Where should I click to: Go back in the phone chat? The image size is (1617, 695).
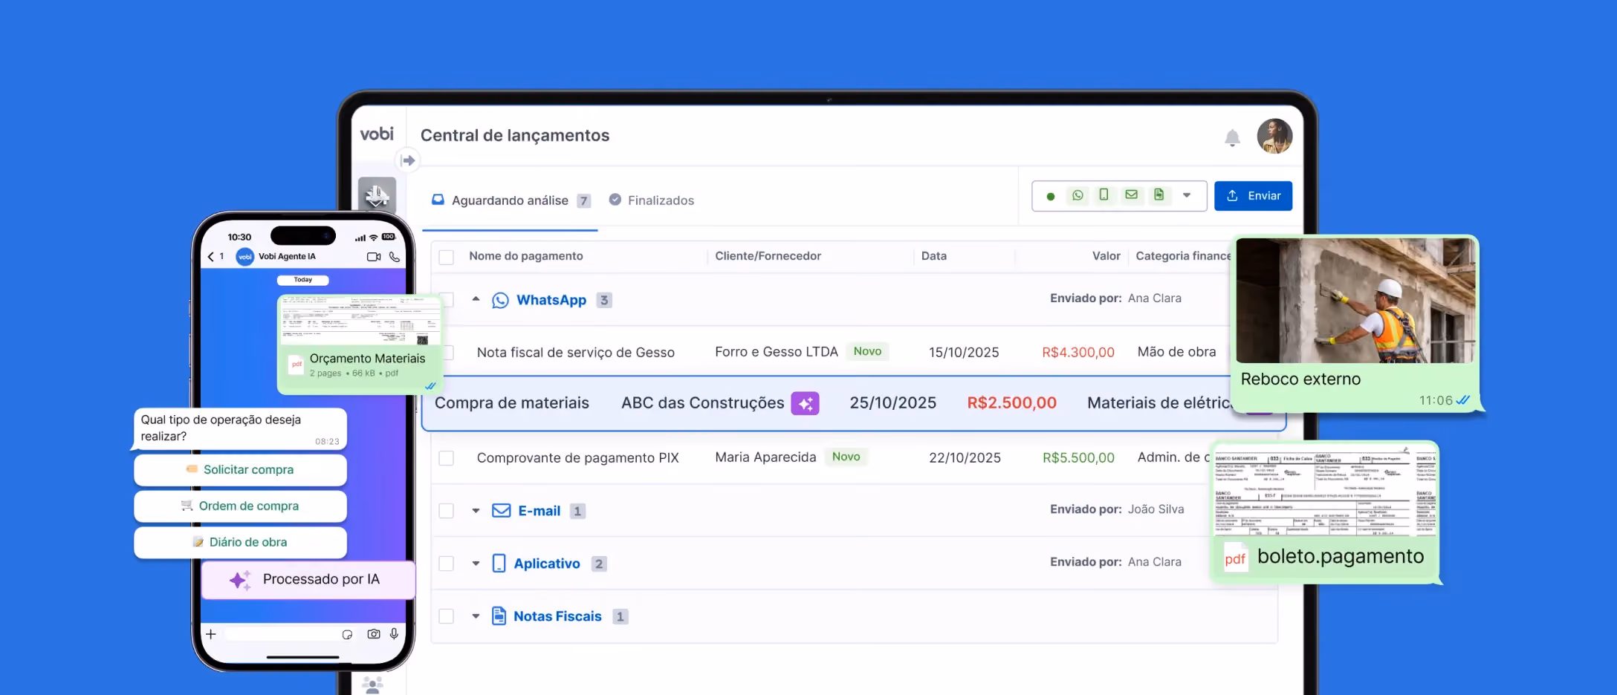[211, 256]
